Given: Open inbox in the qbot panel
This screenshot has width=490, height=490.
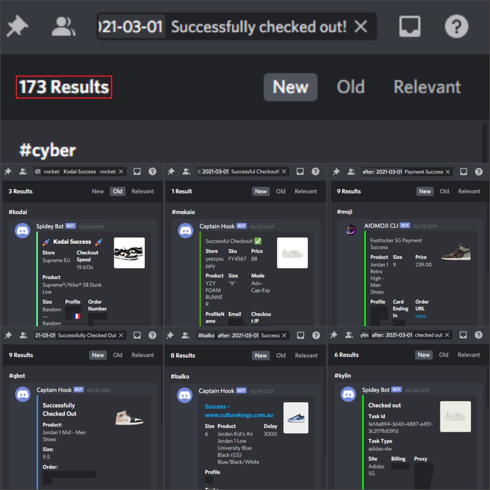Looking at the screenshot, I should coord(137,335).
